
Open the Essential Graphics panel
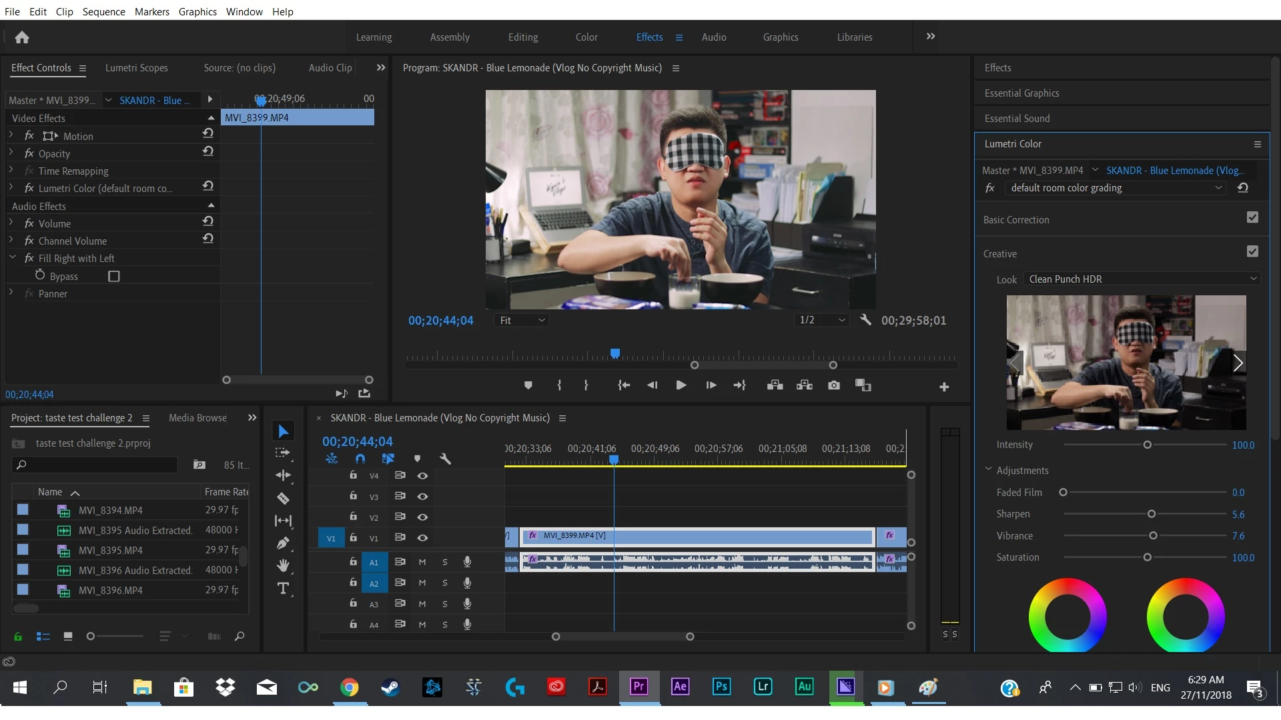point(1021,93)
